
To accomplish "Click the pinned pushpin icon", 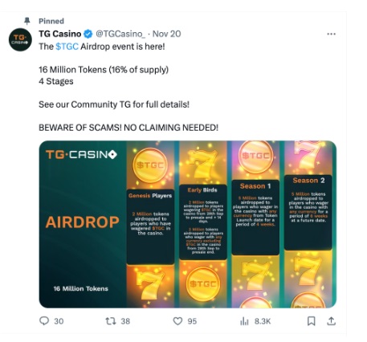I will coord(27,21).
